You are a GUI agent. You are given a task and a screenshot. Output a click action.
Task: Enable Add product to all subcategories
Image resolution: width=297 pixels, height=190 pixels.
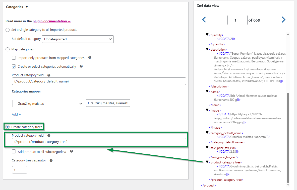click(14, 151)
